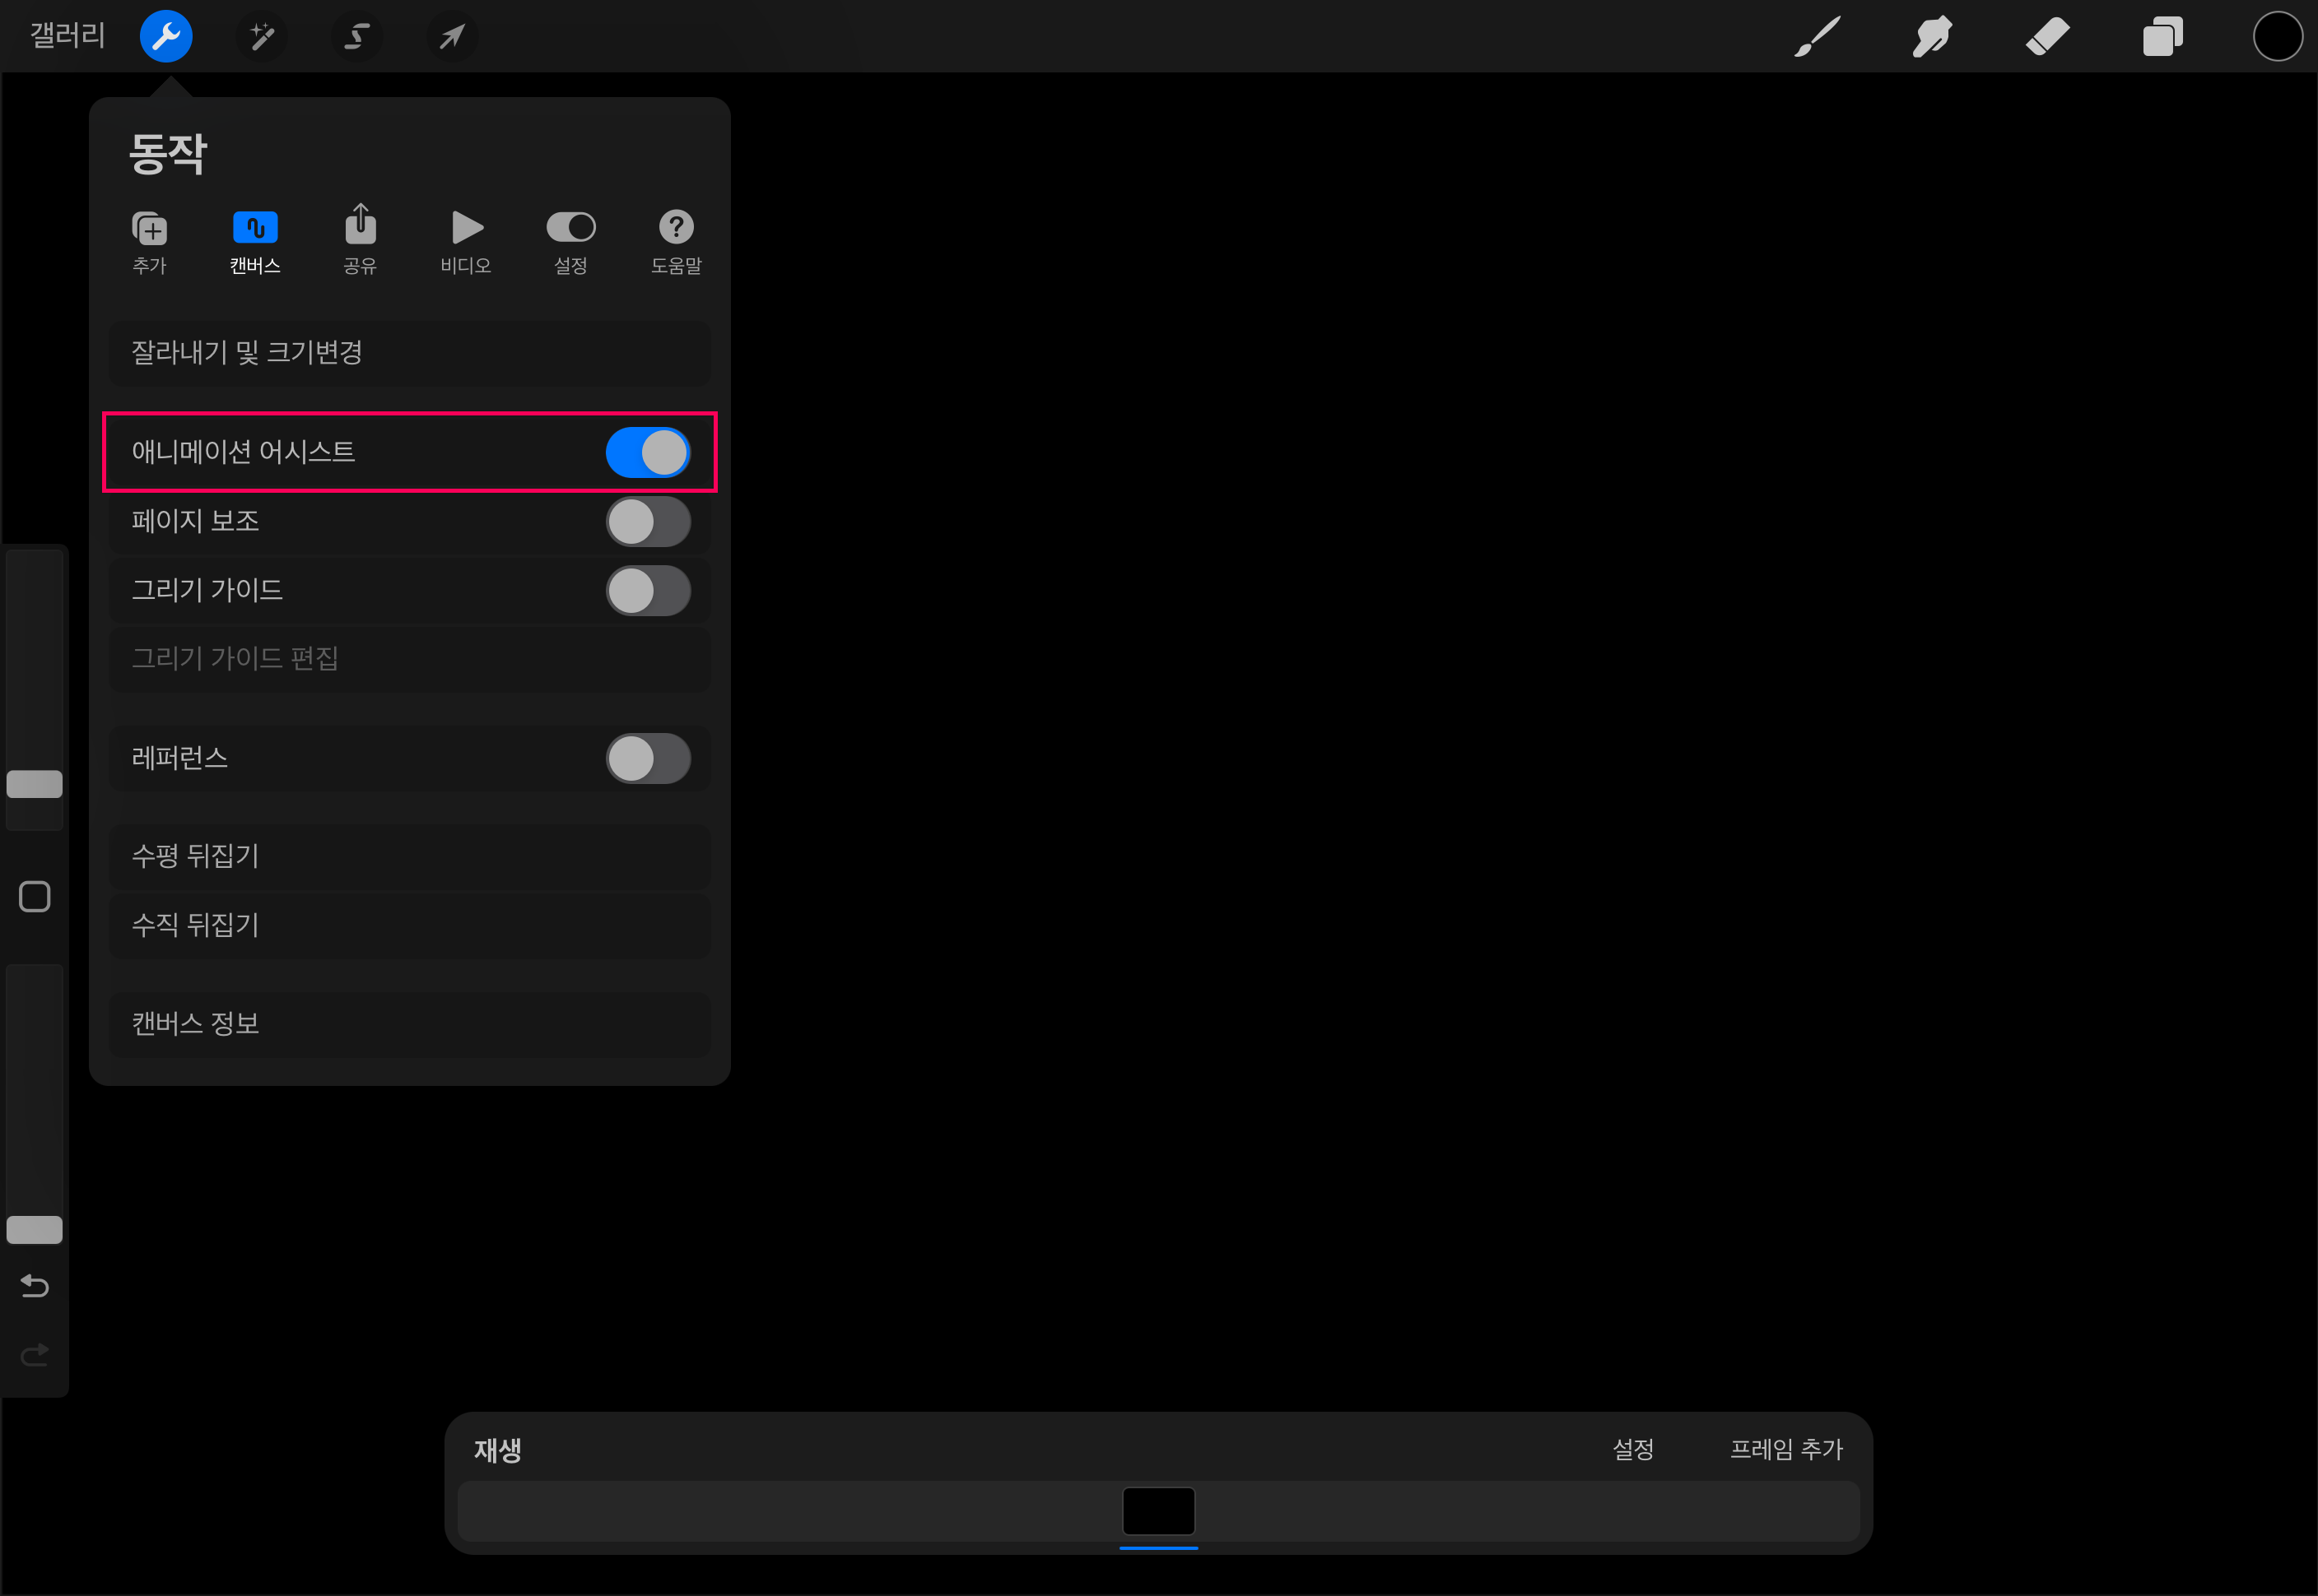Turn off 애니메이션 어시스트 toggle
The width and height of the screenshot is (2318, 1596).
click(647, 453)
